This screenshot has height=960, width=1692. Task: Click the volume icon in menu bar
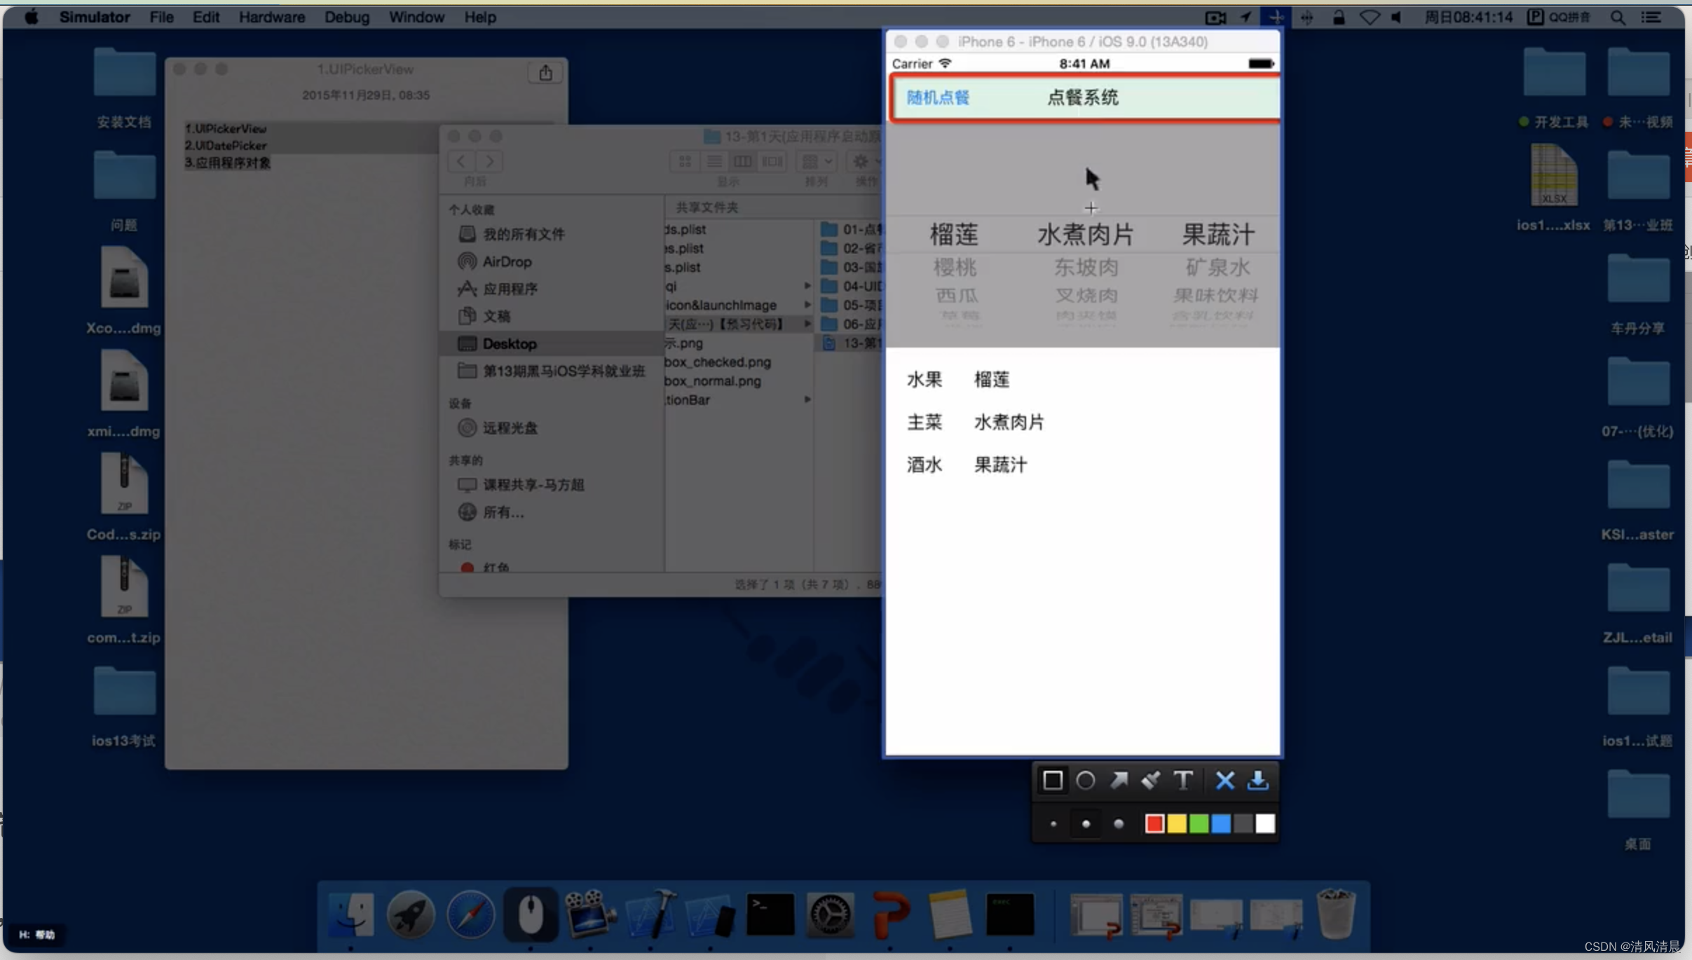[x=1396, y=18]
